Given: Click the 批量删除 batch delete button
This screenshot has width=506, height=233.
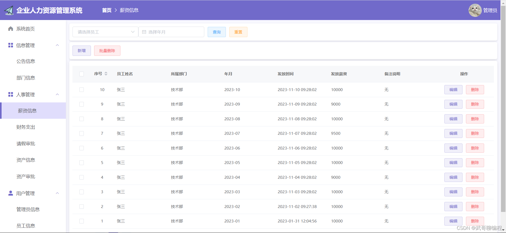Looking at the screenshot, I should point(107,51).
